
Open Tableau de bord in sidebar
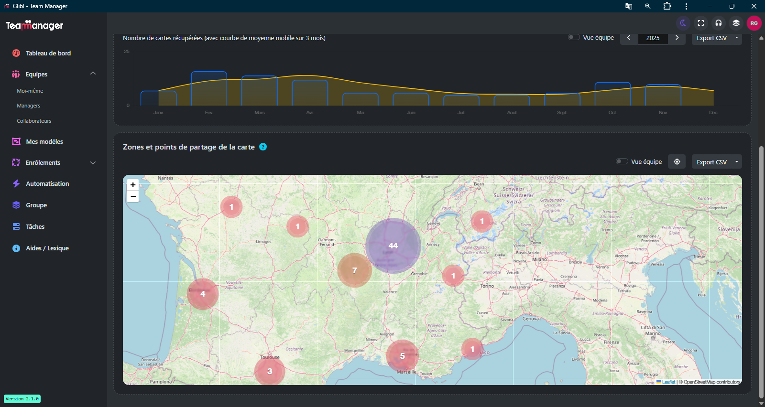(x=48, y=53)
